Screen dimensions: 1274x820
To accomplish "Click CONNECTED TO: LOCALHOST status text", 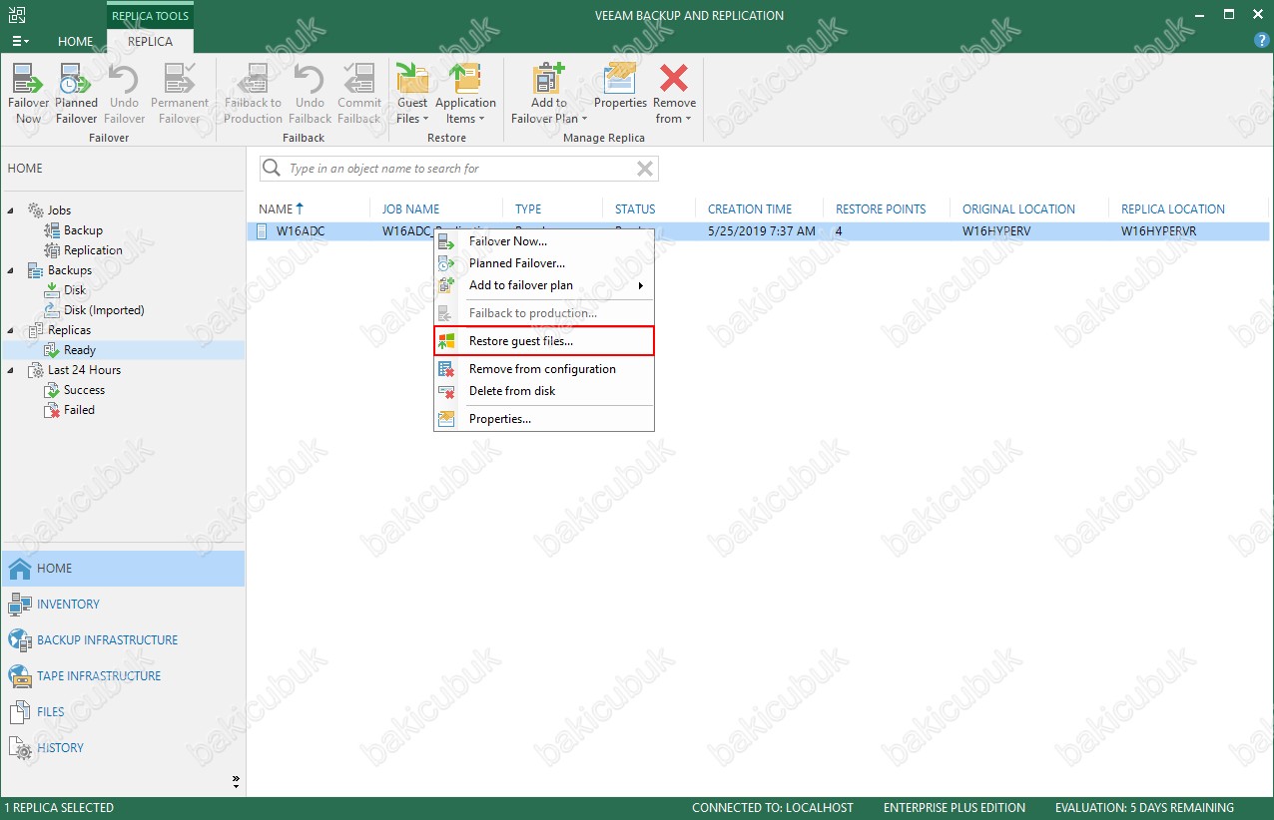I will click(x=773, y=808).
